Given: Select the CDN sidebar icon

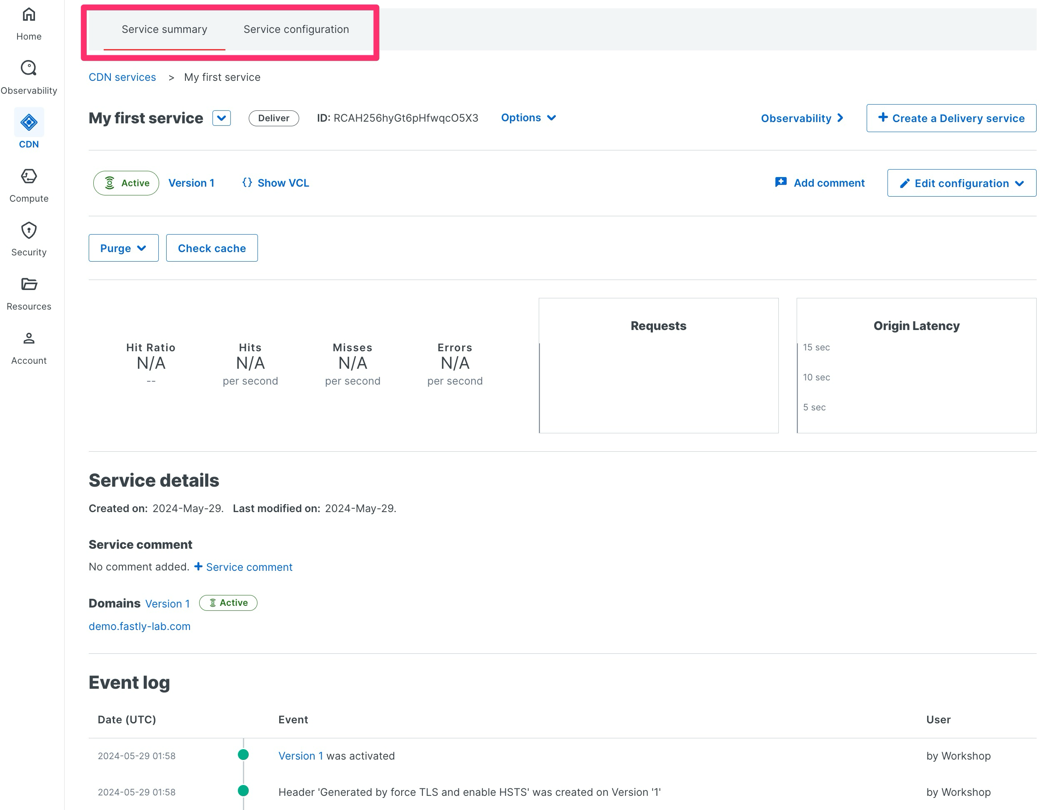Looking at the screenshot, I should click(29, 122).
